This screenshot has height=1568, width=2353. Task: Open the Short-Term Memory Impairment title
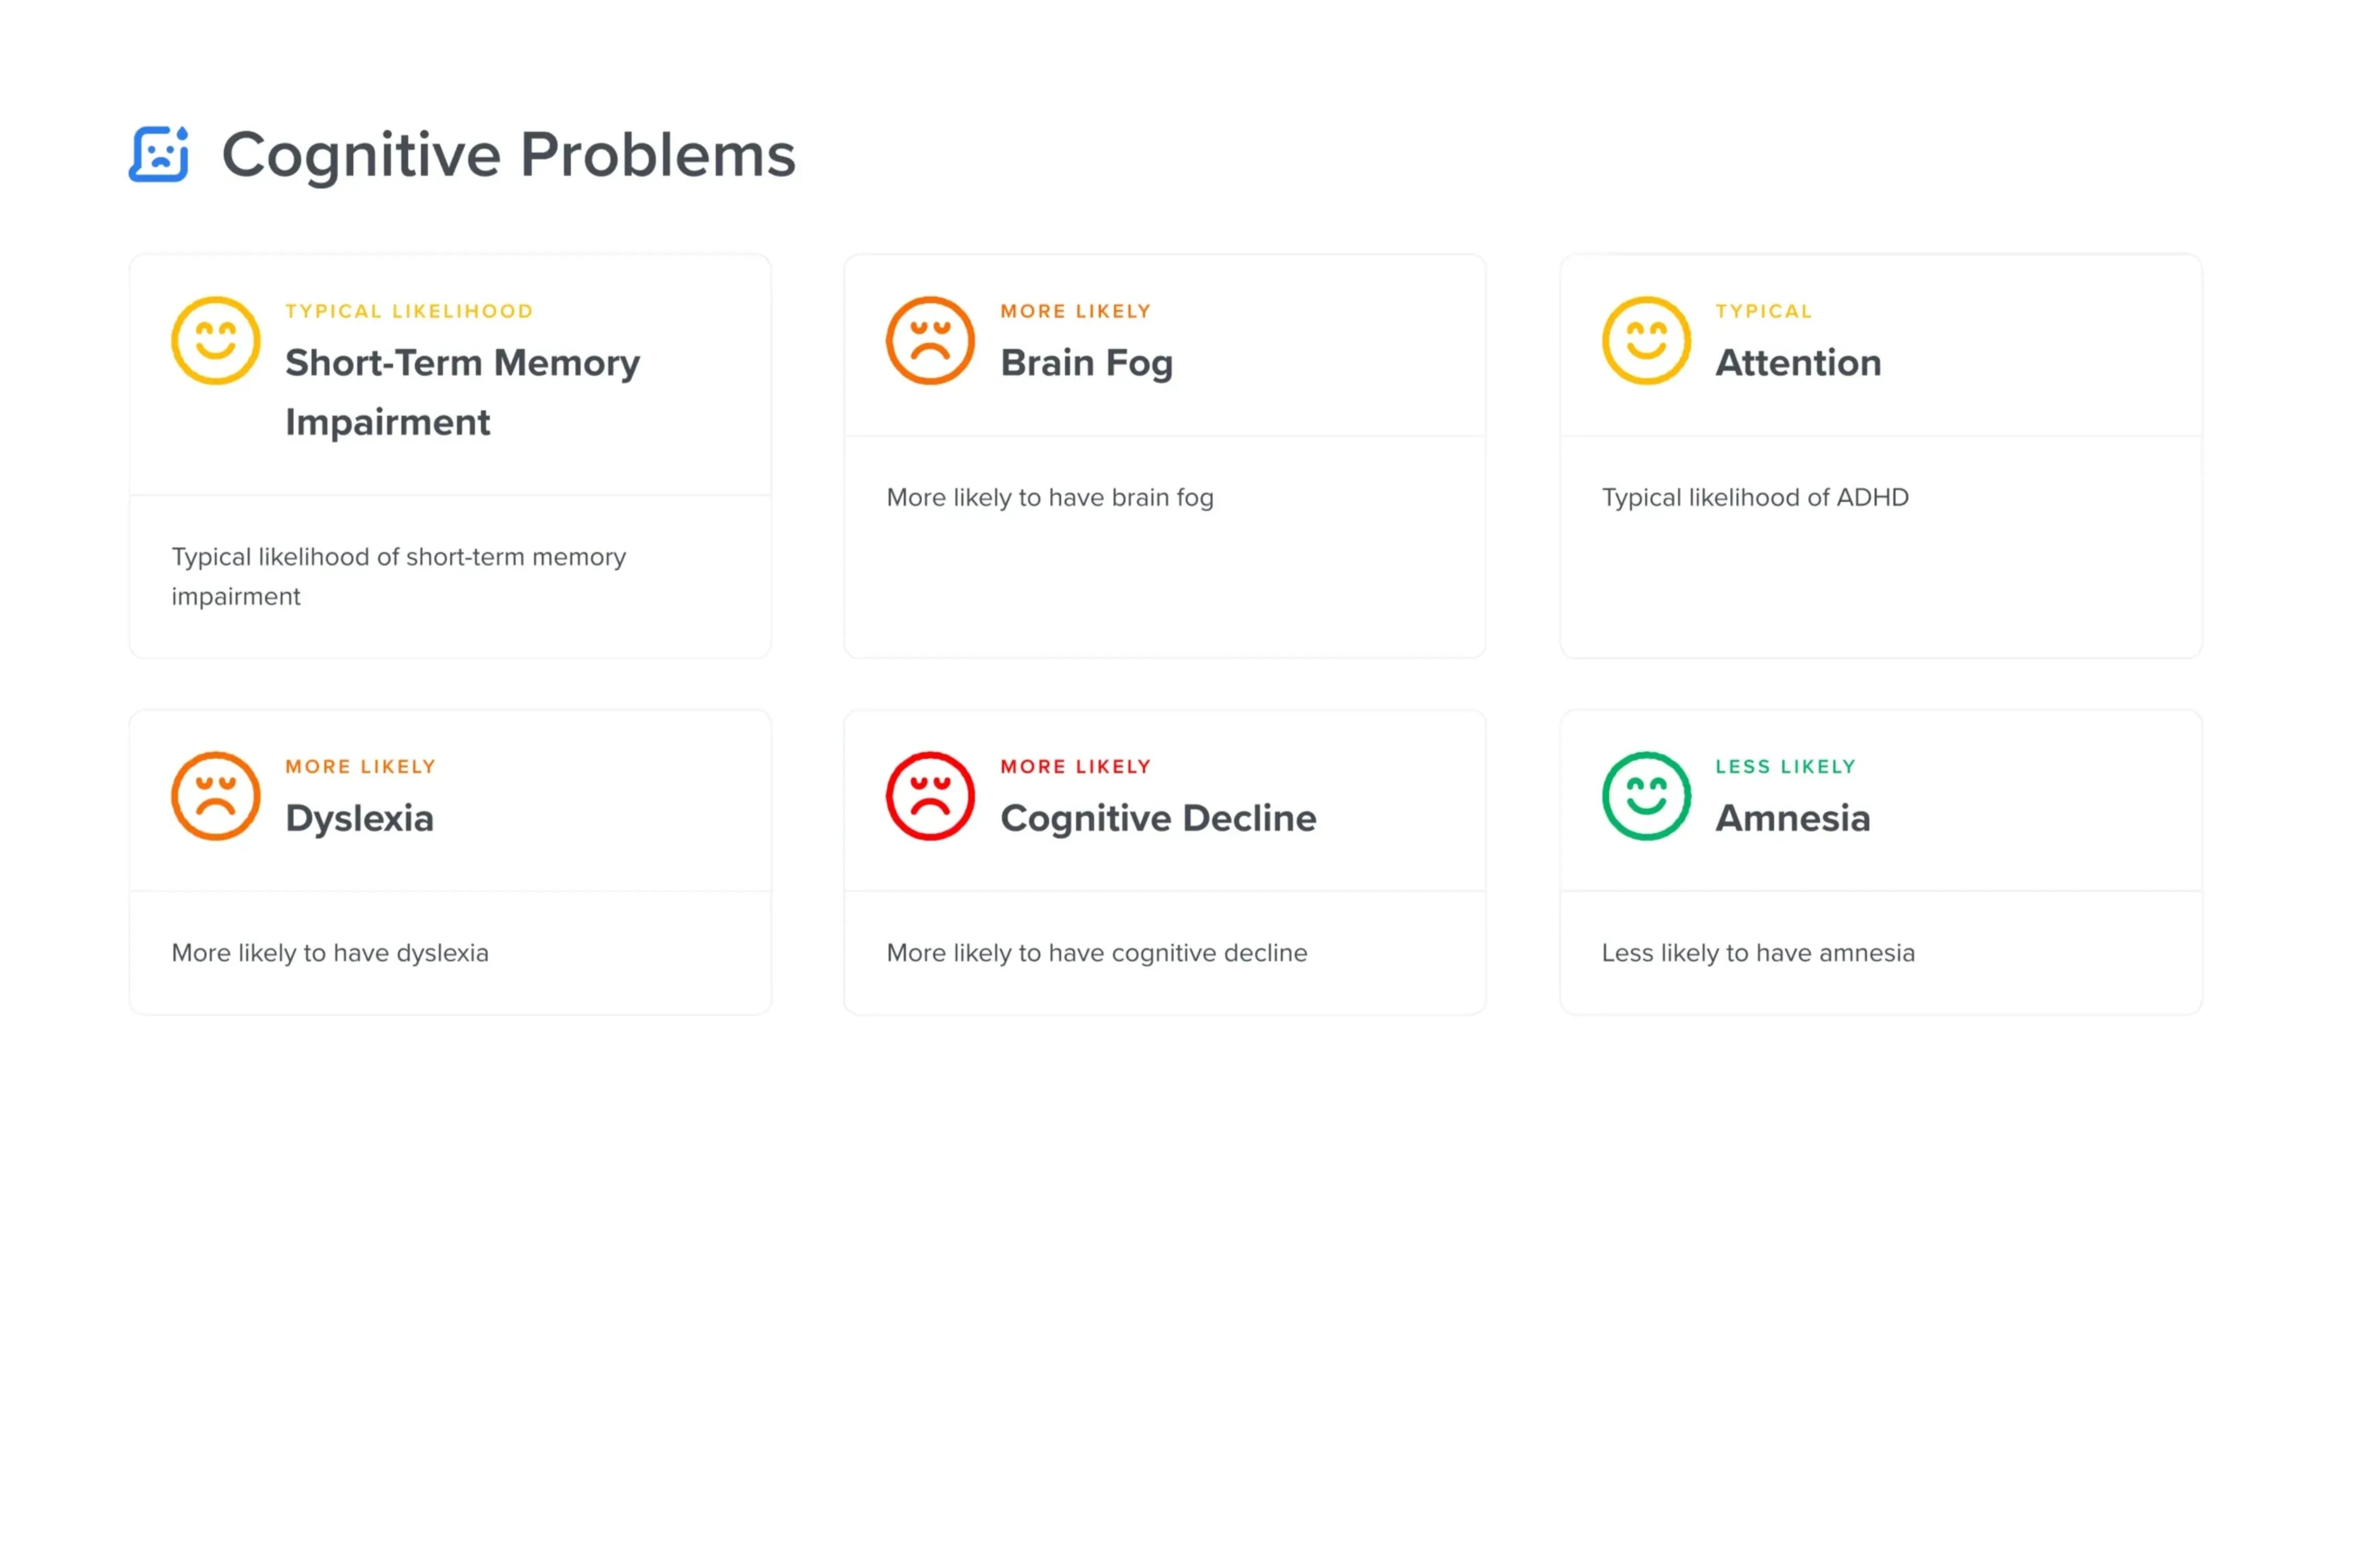461,391
